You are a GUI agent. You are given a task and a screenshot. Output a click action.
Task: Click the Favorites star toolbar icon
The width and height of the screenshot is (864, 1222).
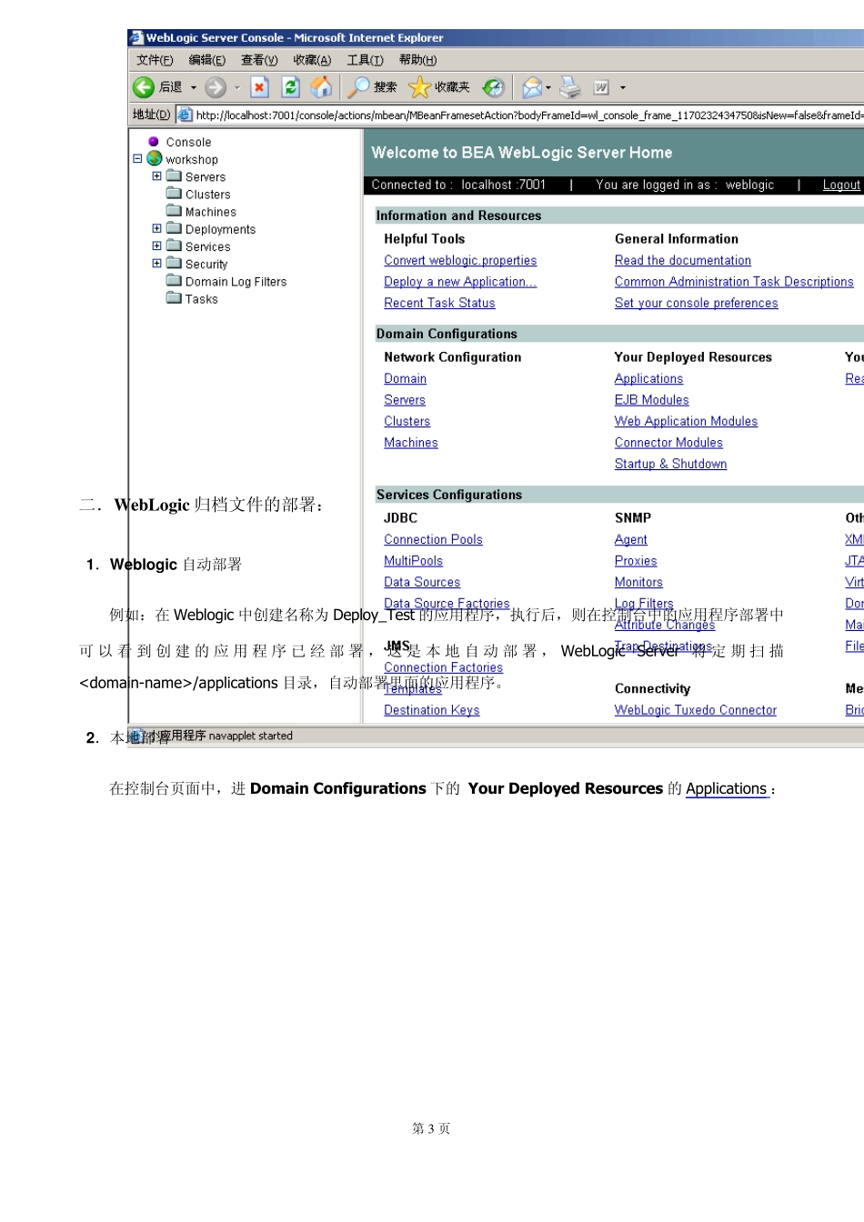click(419, 87)
